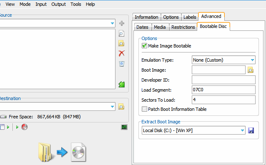Click the save floppy icon for extract boot image
Viewport: 266px width, 165px height.
[x=251, y=130]
